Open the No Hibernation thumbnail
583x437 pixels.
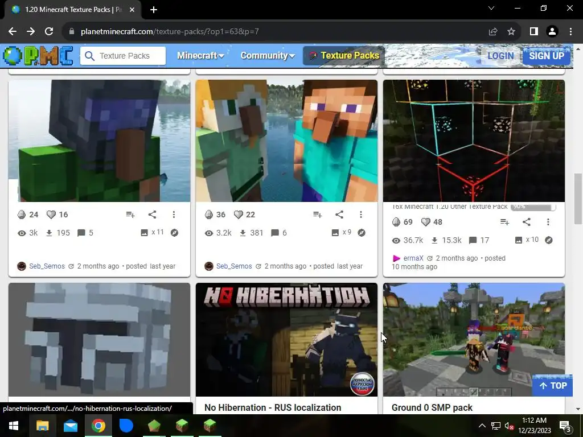[x=286, y=340]
